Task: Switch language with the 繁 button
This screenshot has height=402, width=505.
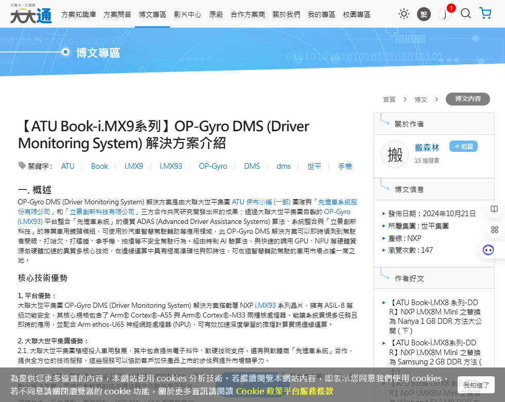Action: (424, 14)
